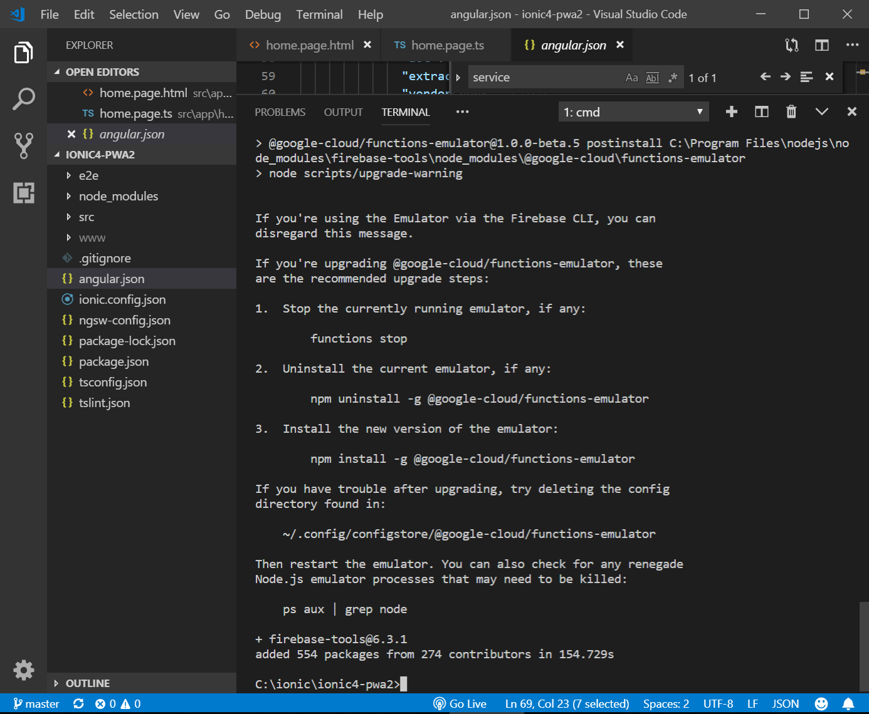Switch to the OUTPUT panel tab

coord(343,112)
